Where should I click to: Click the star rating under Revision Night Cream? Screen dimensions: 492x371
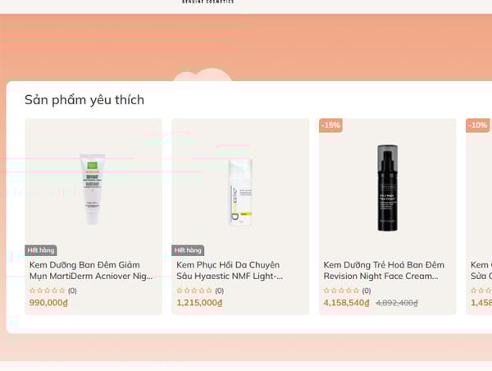tap(342, 291)
